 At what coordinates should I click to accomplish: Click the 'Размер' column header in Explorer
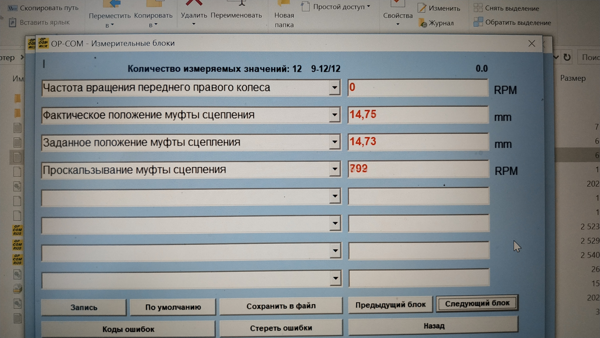[573, 78]
